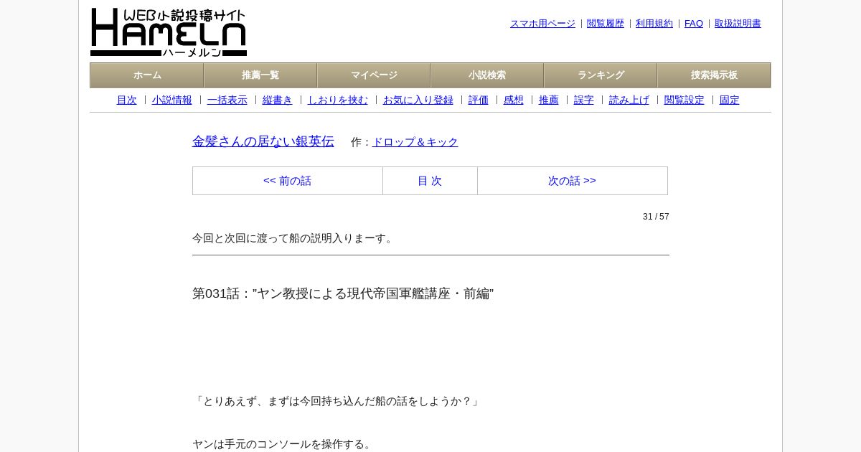Open the 利用規約 link
This screenshot has height=452, width=861.
point(654,24)
